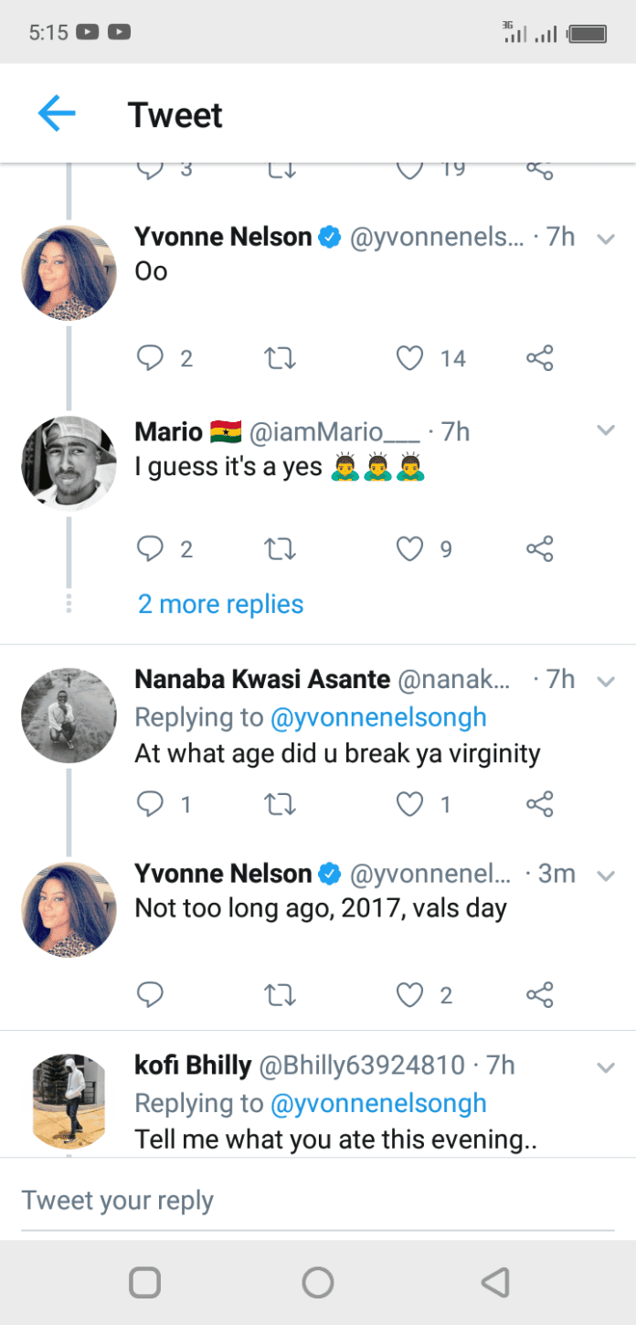Screen dimensions: 636x1325
Task: Open @yvonnenelsongh link in kofi Bhilly's reply
Action: click(x=379, y=1103)
